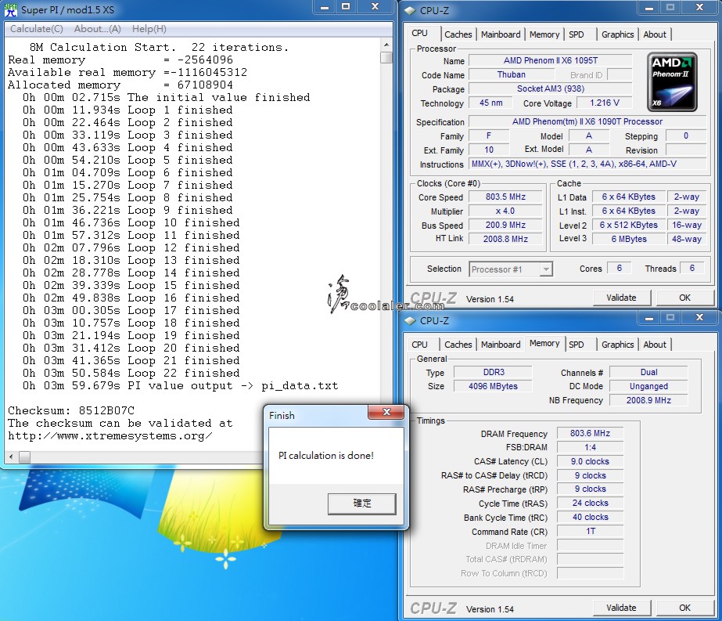Switch to SPD tab in upper CPU-Z window
The width and height of the screenshot is (722, 621).
tap(576, 34)
